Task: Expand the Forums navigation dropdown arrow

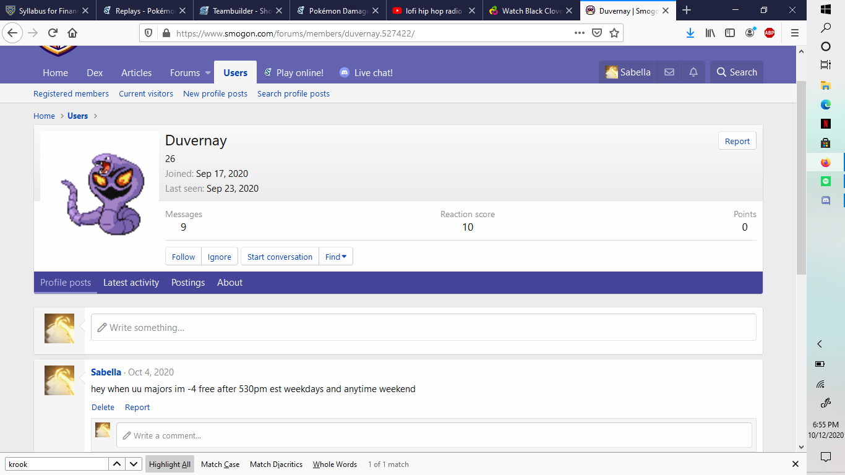Action: 208,73
